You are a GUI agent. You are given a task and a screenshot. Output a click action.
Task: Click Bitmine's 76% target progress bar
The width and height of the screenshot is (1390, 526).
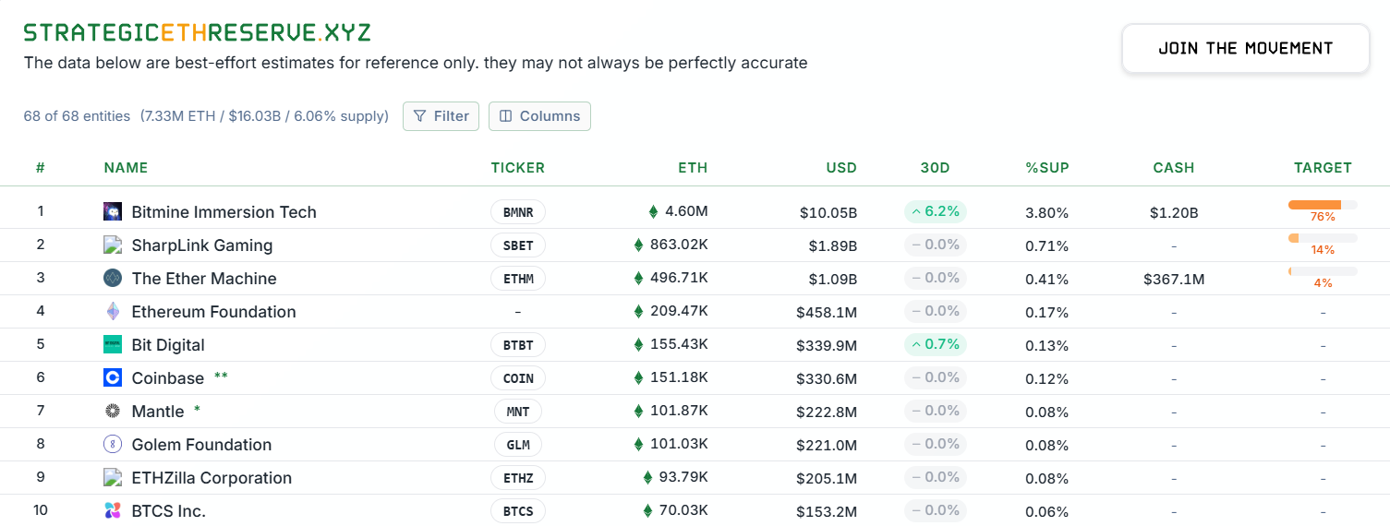coord(1322,205)
